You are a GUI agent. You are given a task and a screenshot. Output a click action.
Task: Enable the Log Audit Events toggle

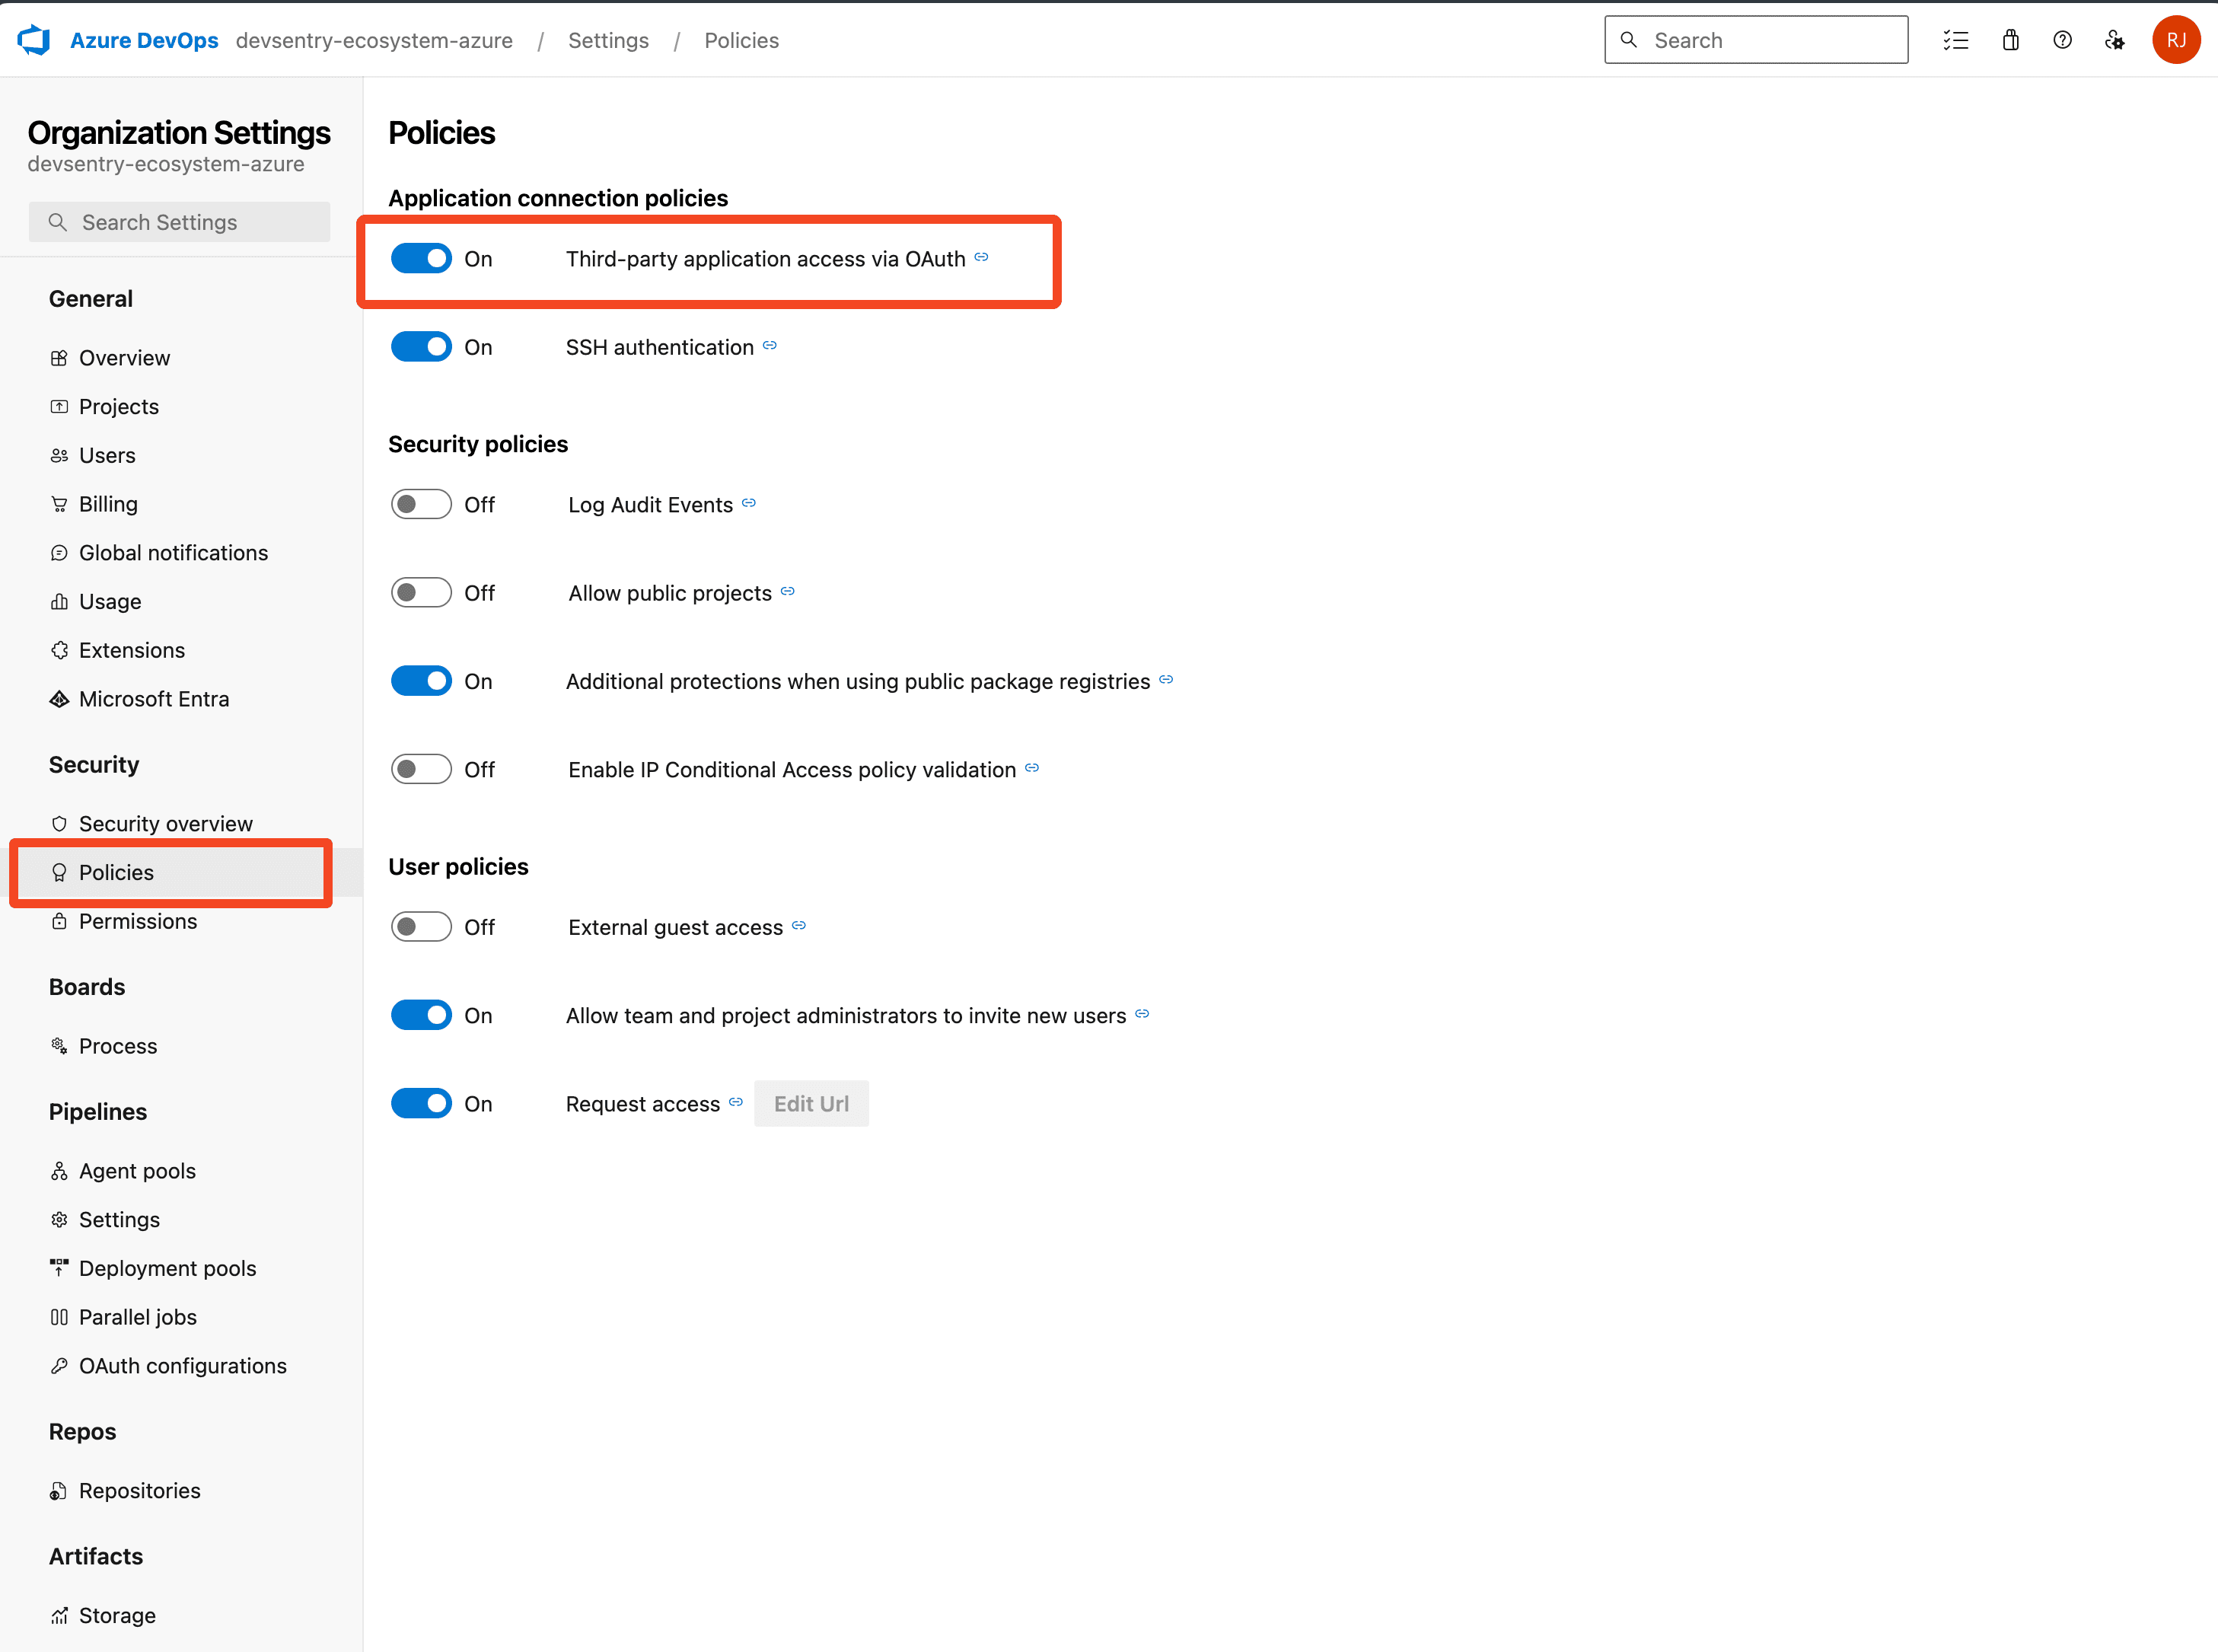[421, 505]
